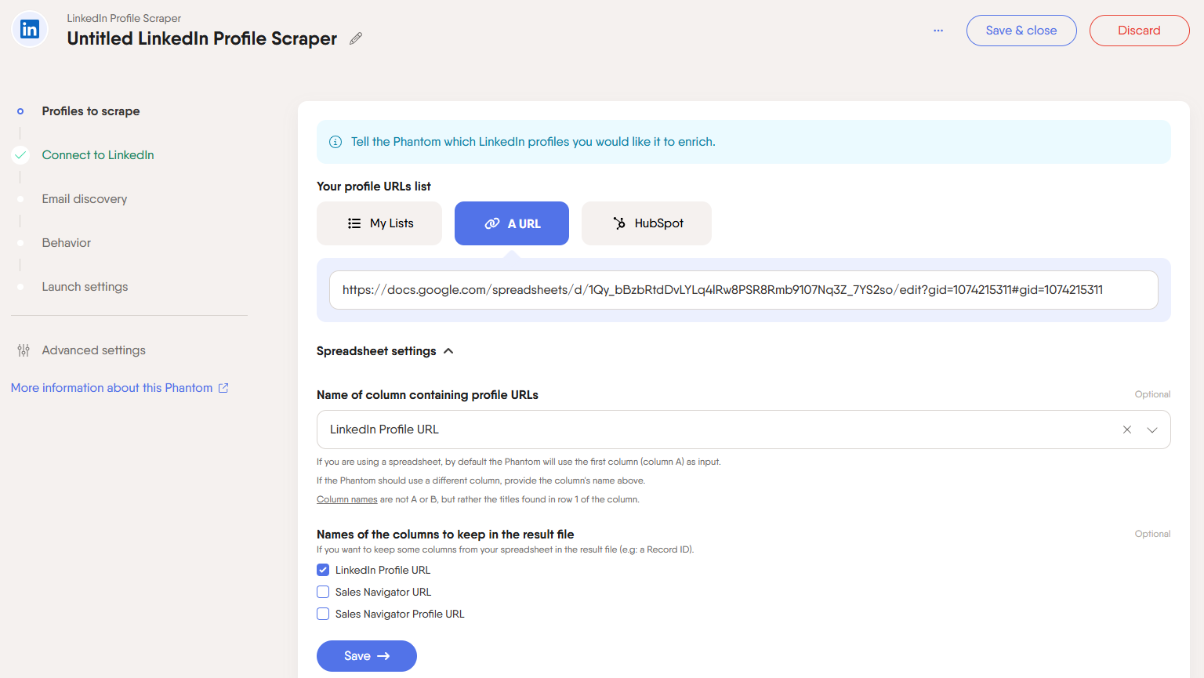This screenshot has width=1204, height=678.
Task: Open the Launch settings step
Action: [85, 287]
